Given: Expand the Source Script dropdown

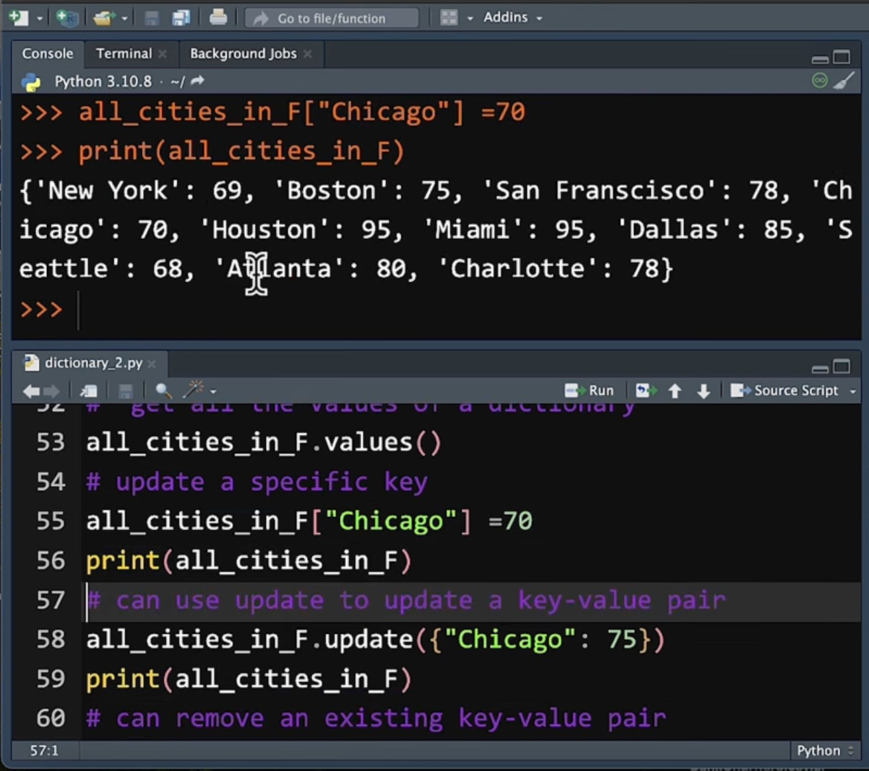Looking at the screenshot, I should tap(854, 391).
